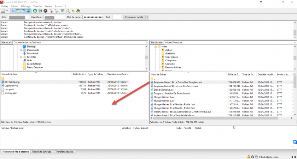Select Downloads in the local tree
The width and height of the screenshot is (297, 159).
(33, 54)
